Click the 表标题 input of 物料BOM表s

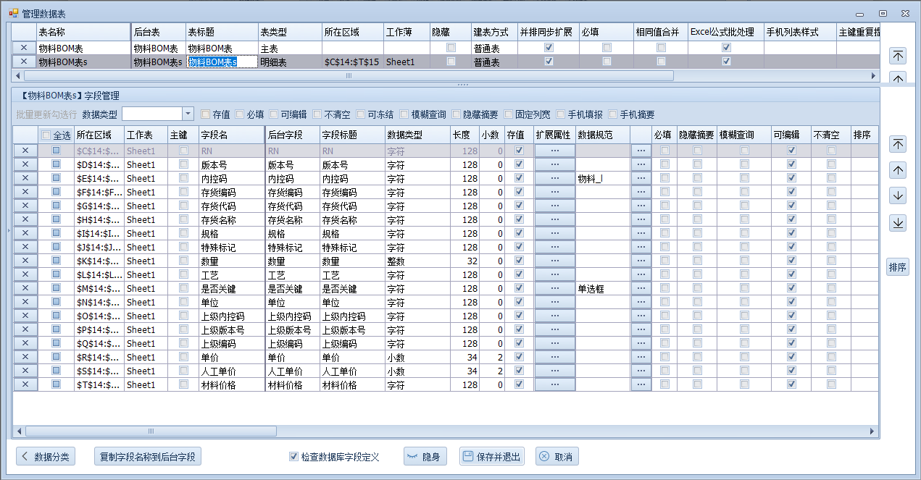tap(222, 62)
